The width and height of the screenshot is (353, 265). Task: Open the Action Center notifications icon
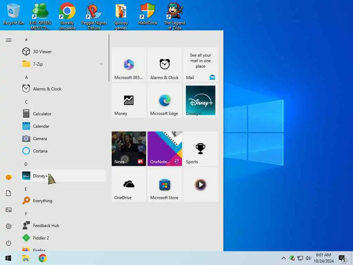pos(342,258)
